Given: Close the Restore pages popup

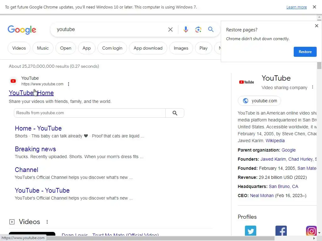Looking at the screenshot, I should pos(316,26).
